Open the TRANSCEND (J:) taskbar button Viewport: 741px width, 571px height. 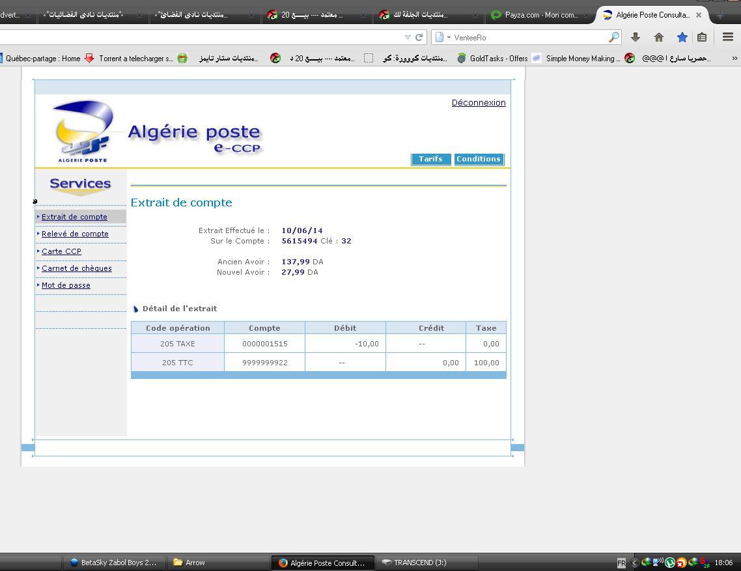(x=426, y=563)
